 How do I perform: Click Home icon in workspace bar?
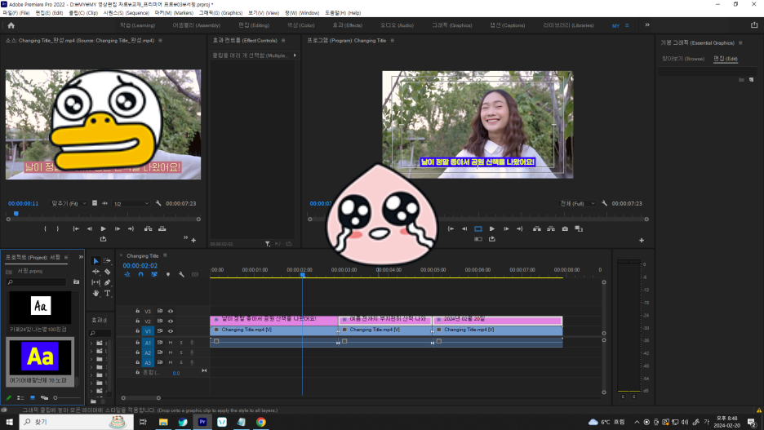point(11,25)
